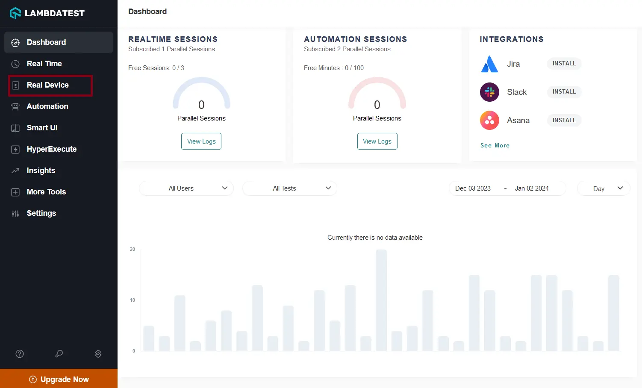This screenshot has height=388, width=642.
Task: Click the Asana logo icon
Action: (x=489, y=121)
